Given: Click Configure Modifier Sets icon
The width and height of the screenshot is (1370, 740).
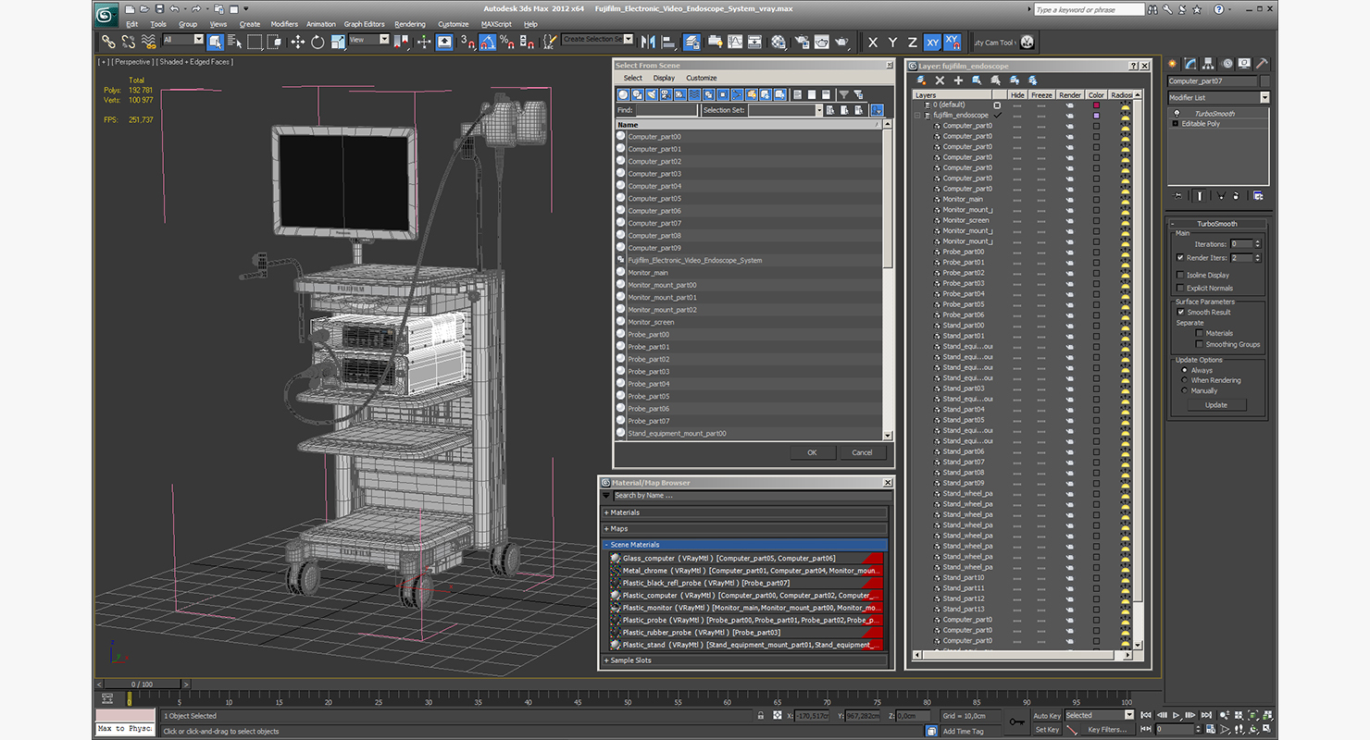Looking at the screenshot, I should (1258, 195).
